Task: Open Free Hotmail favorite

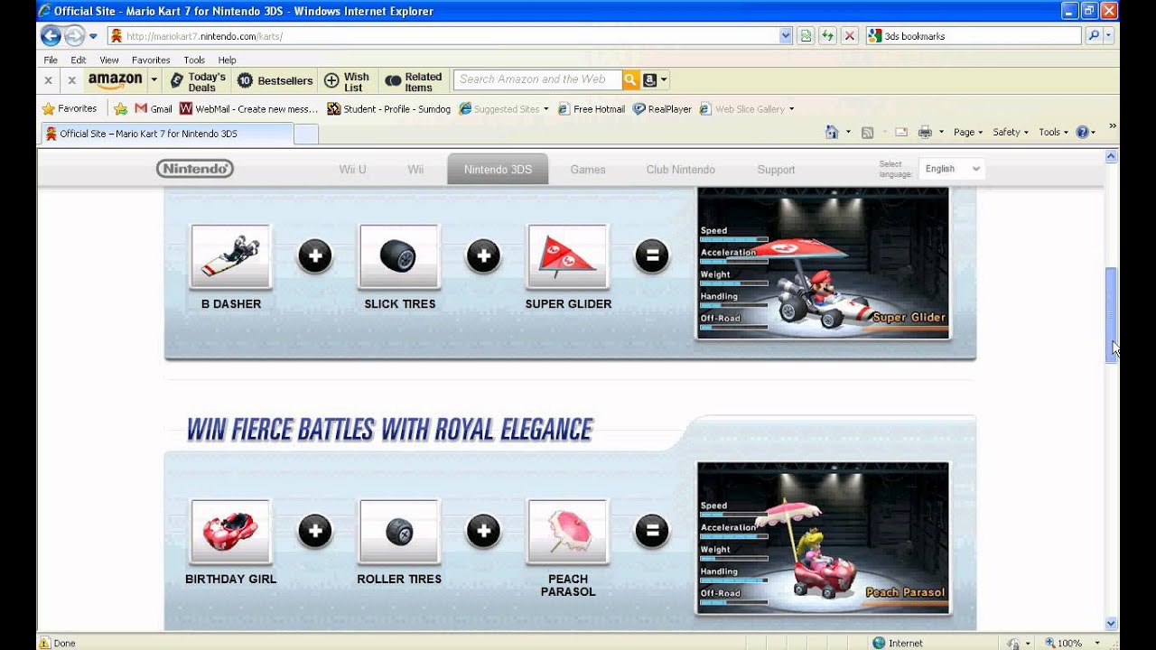Action: click(592, 108)
